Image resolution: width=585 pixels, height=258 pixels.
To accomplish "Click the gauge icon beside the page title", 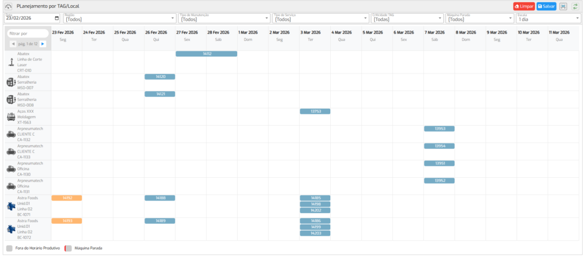I will click(x=9, y=6).
